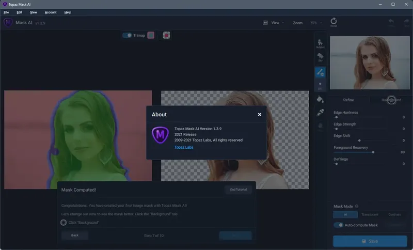Image resolution: width=413 pixels, height=250 pixels.
Task: Click the red dot mask preview icon
Action: pyautogui.click(x=166, y=35)
